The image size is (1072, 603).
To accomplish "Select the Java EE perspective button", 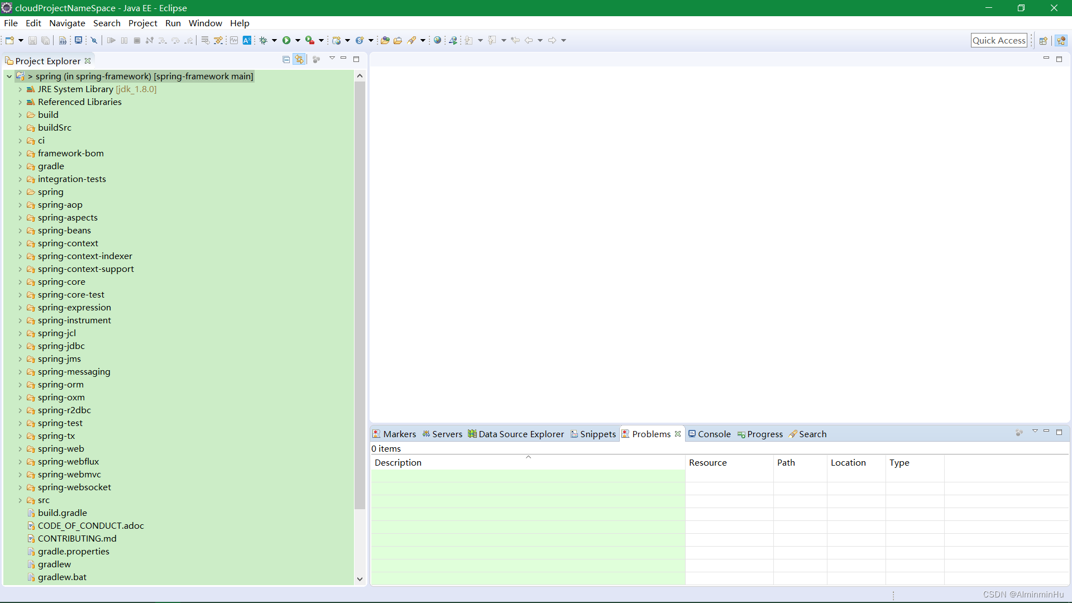I will point(1061,41).
